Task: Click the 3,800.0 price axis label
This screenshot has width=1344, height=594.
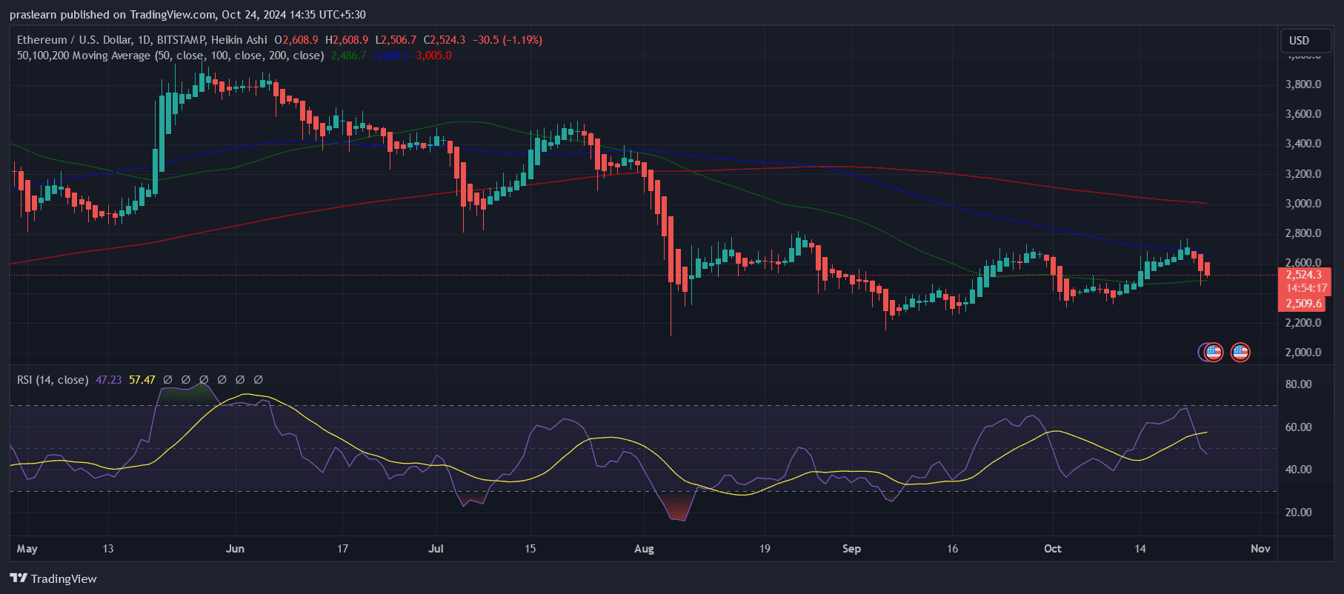Action: click(1303, 84)
